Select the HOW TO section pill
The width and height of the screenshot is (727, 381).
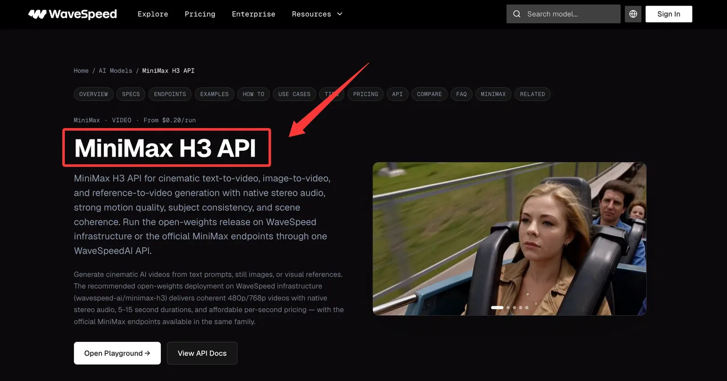pos(253,94)
